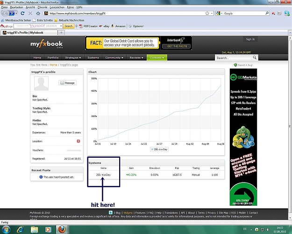
Task: Bookmark page with star icon
Action: [x=207, y=13]
